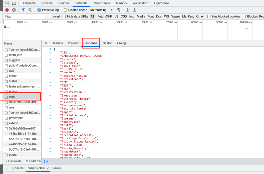Image resolution: width=264 pixels, height=174 pixels.
Task: Uncheck the Preserve log checkbox
Action: click(39, 10)
